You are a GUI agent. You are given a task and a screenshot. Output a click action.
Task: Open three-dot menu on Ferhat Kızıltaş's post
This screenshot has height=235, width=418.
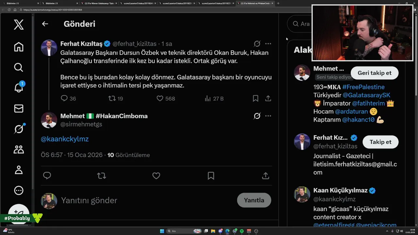coord(268,44)
